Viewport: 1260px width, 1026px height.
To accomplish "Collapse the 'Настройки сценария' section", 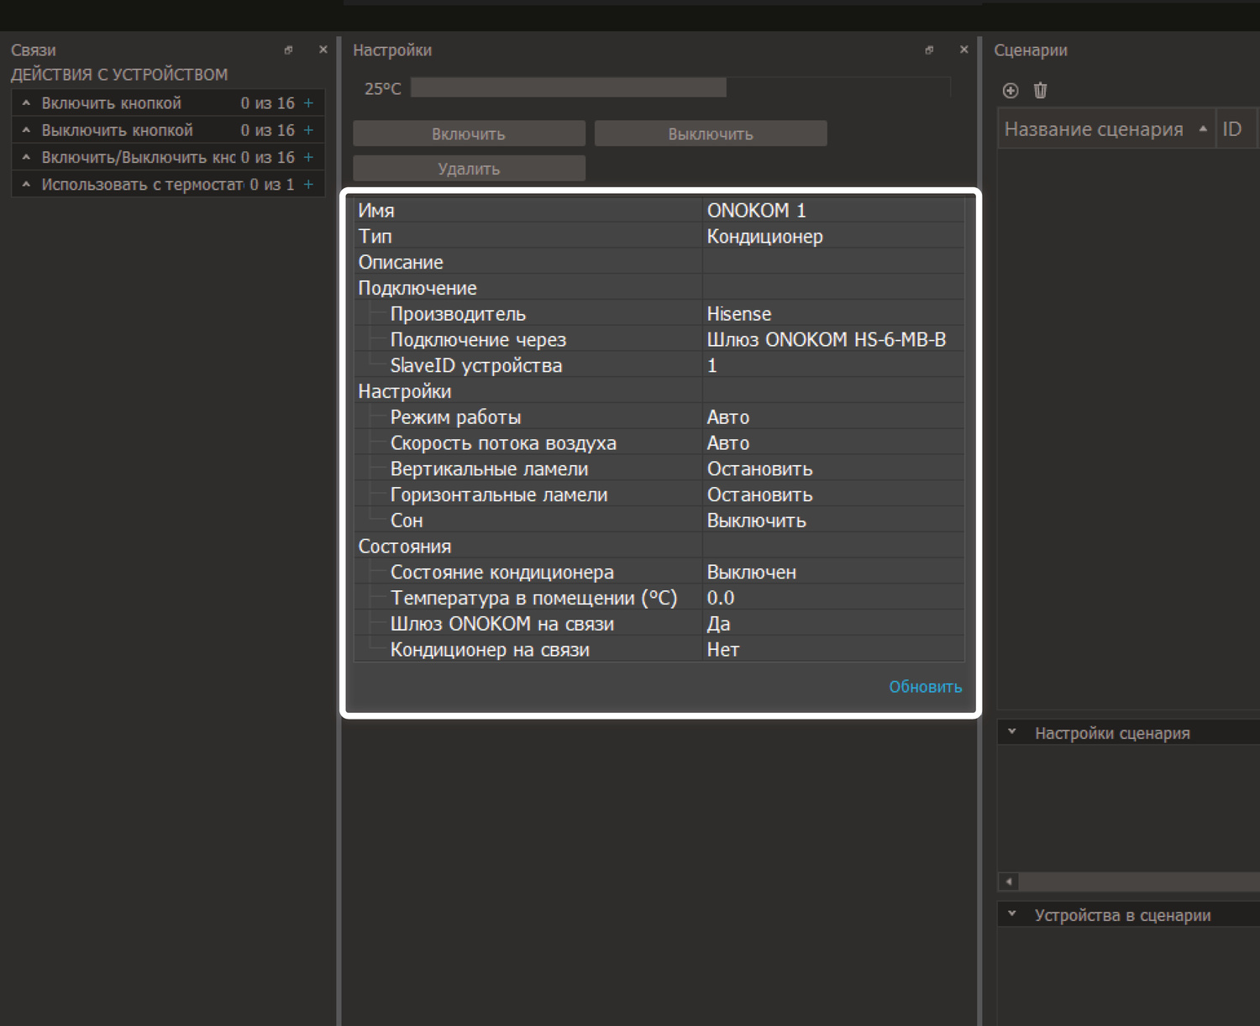I will click(1012, 732).
